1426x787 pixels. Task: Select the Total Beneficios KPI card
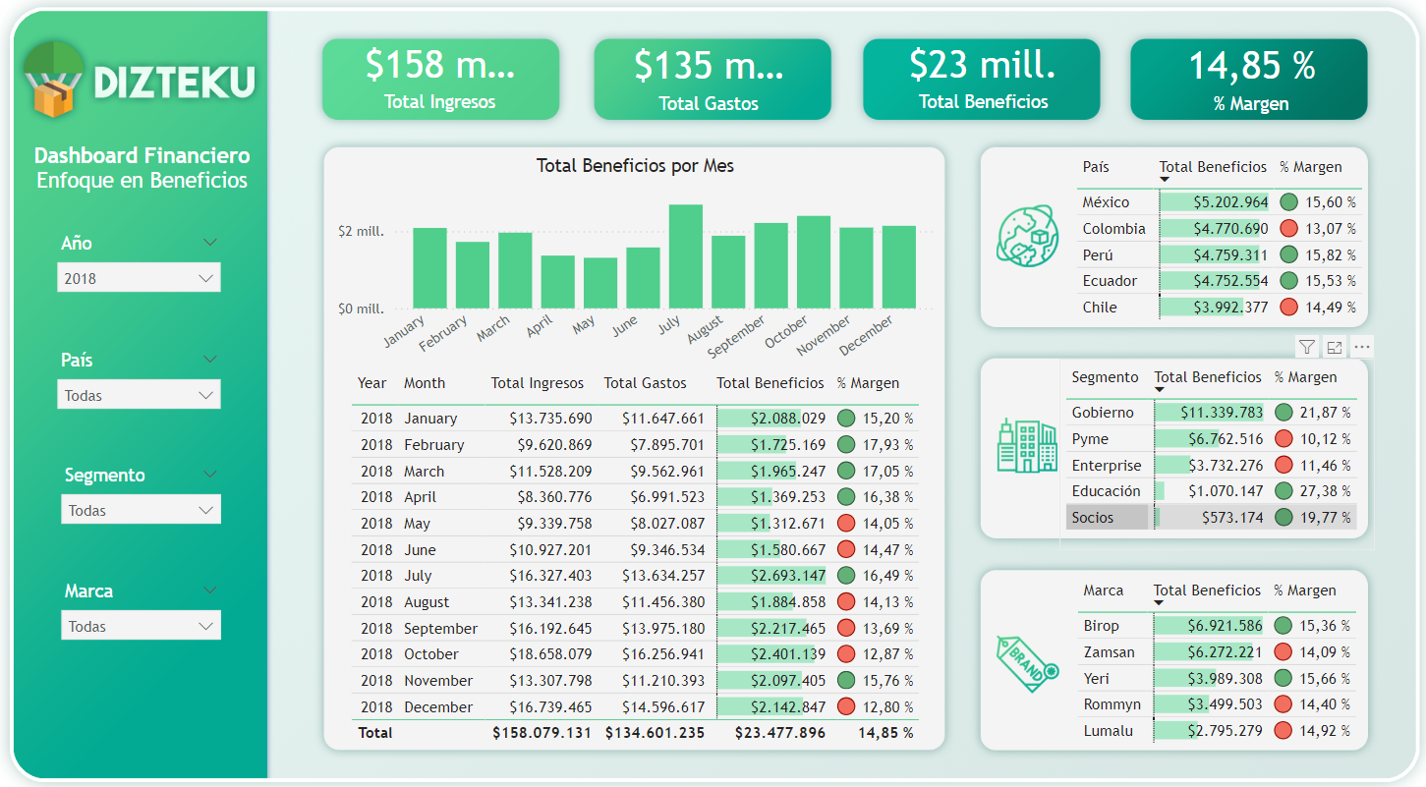click(980, 79)
